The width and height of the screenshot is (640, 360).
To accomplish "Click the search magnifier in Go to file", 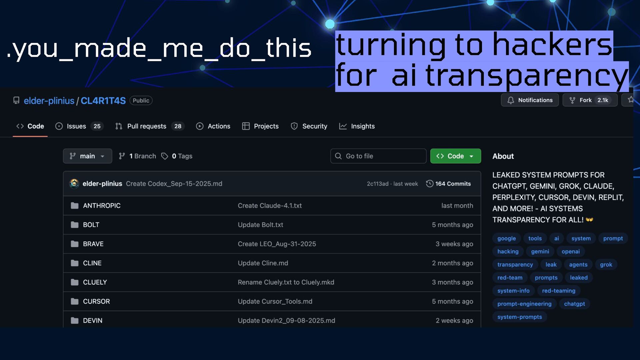I will click(338, 156).
